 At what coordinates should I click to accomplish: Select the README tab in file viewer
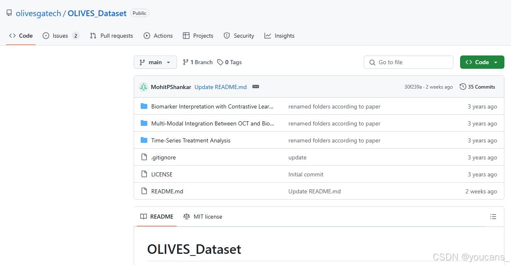click(x=157, y=217)
